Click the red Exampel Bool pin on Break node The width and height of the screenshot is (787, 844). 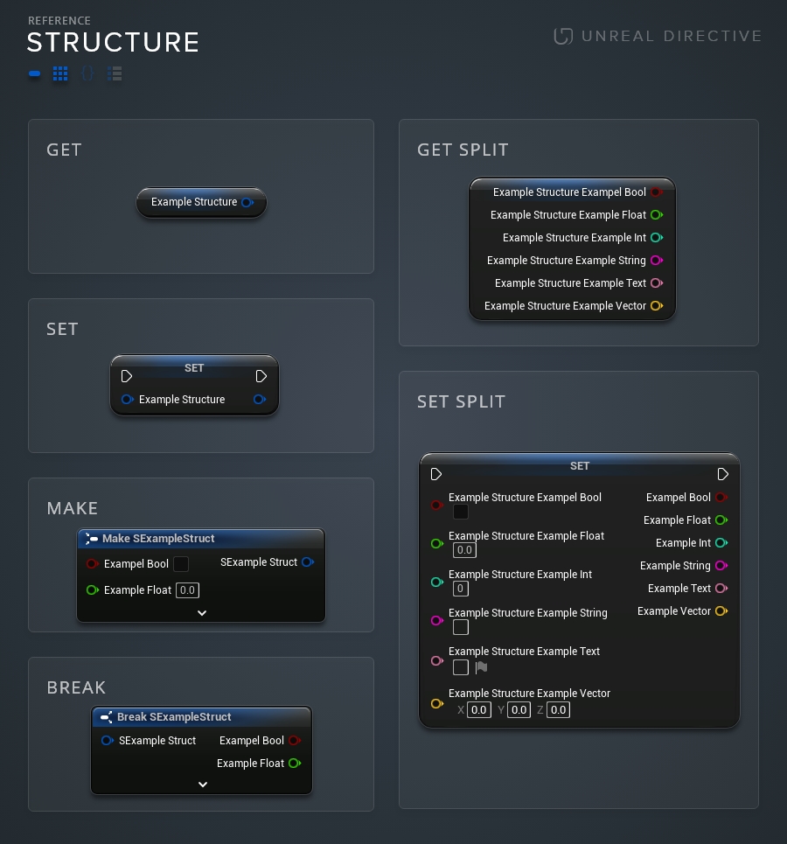click(295, 741)
